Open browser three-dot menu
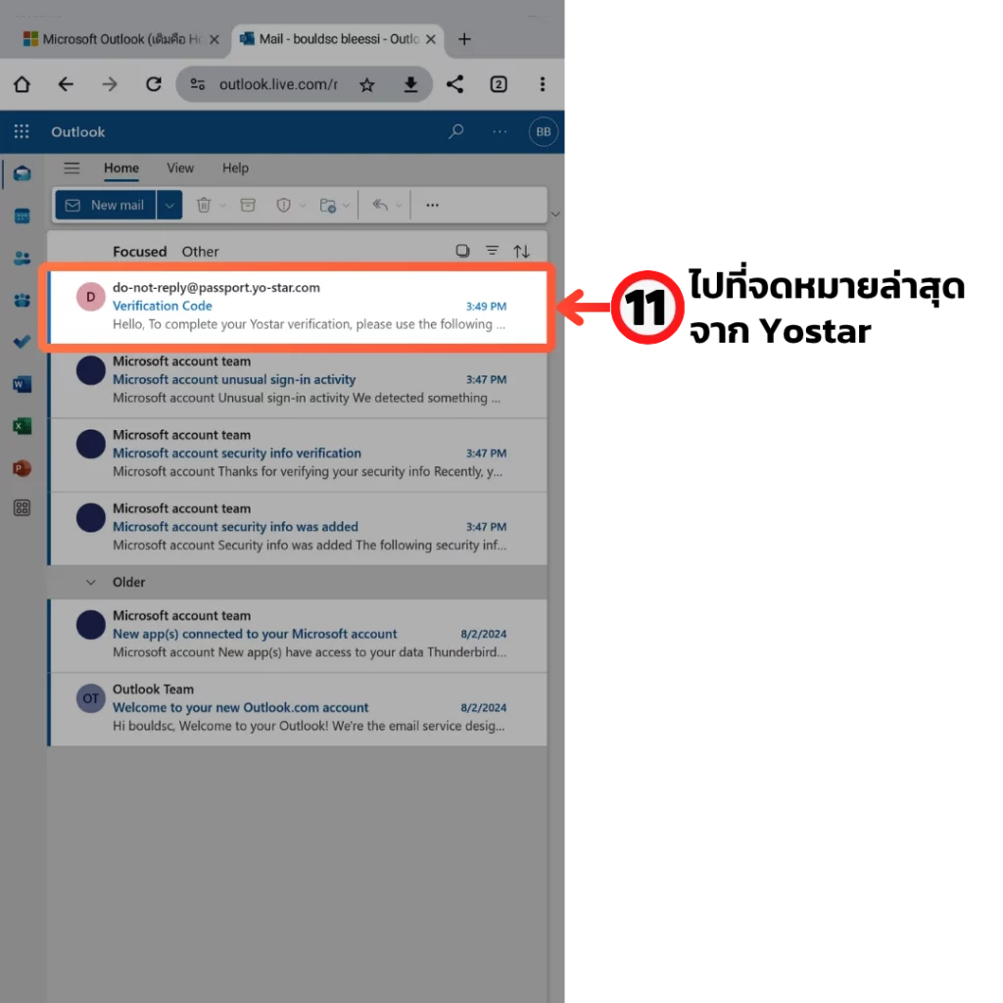Viewport: 1003px width, 1003px height. [543, 84]
